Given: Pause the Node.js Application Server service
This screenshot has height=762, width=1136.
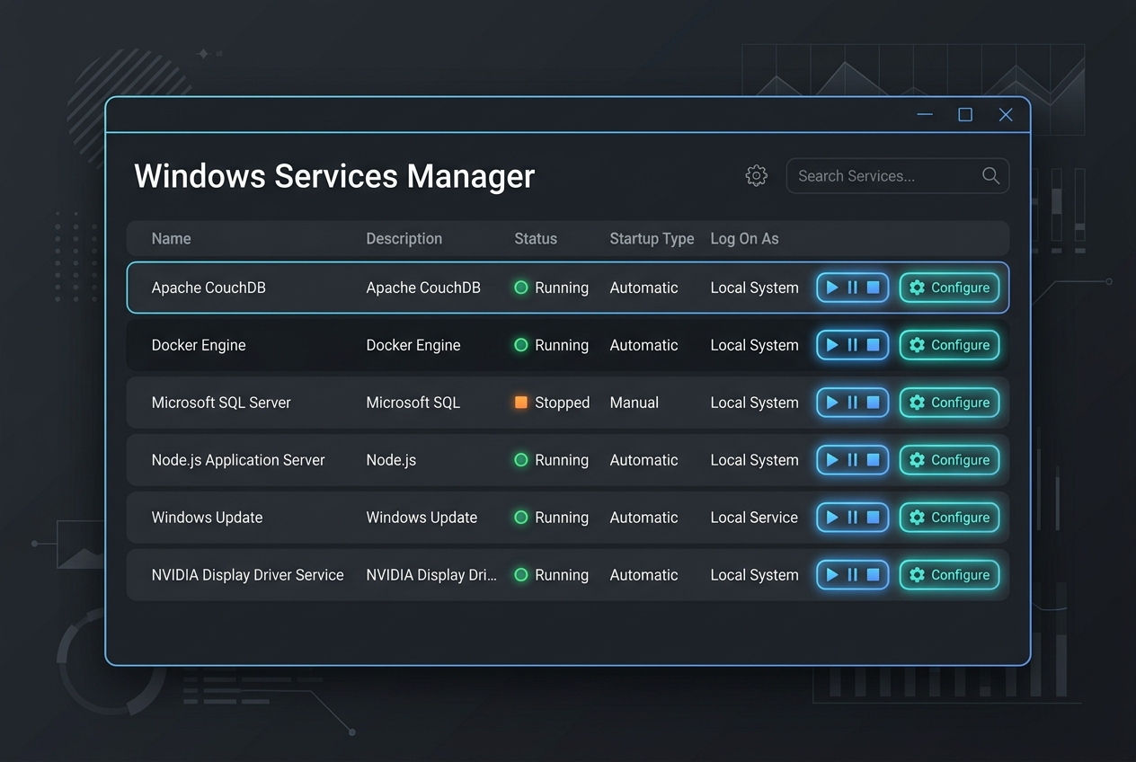Looking at the screenshot, I should [852, 460].
